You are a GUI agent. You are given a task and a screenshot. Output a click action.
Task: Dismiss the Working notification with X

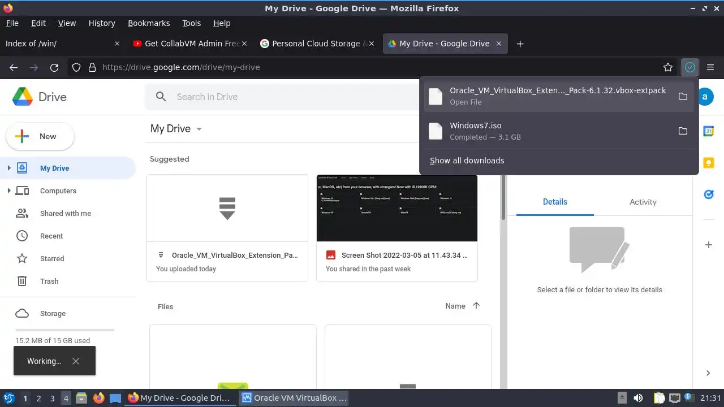(76, 361)
